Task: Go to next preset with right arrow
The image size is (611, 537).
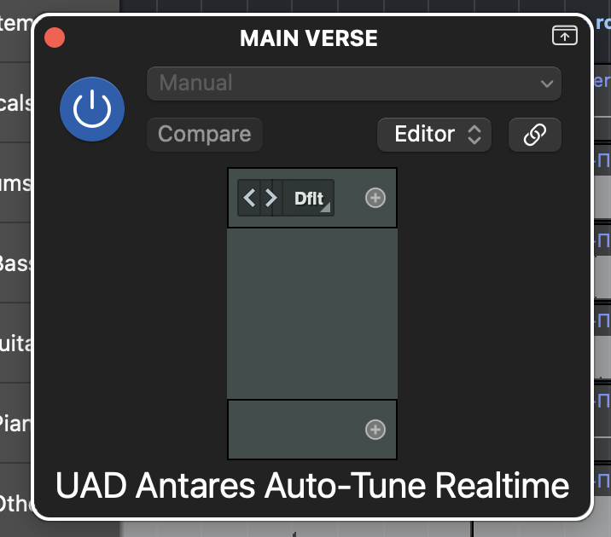Action: [271, 199]
